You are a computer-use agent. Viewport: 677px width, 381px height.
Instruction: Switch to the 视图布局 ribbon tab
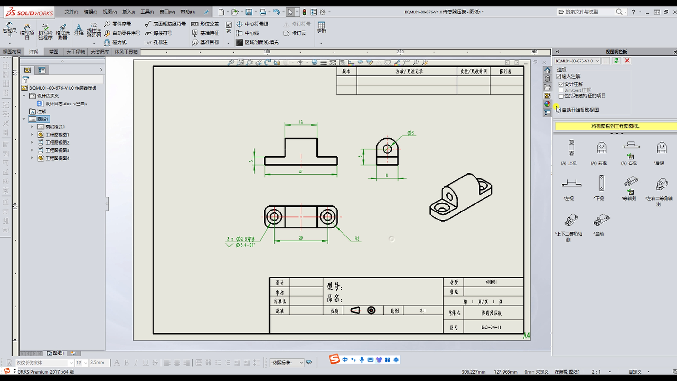11,52
